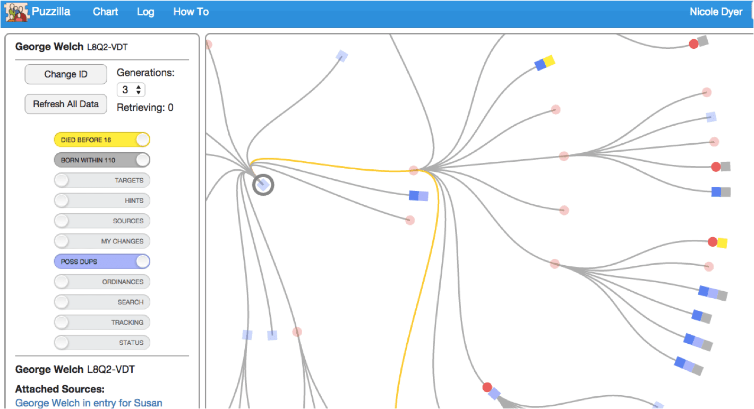Select the red circle node at bottom center
The height and width of the screenshot is (409, 754).
coord(487,387)
